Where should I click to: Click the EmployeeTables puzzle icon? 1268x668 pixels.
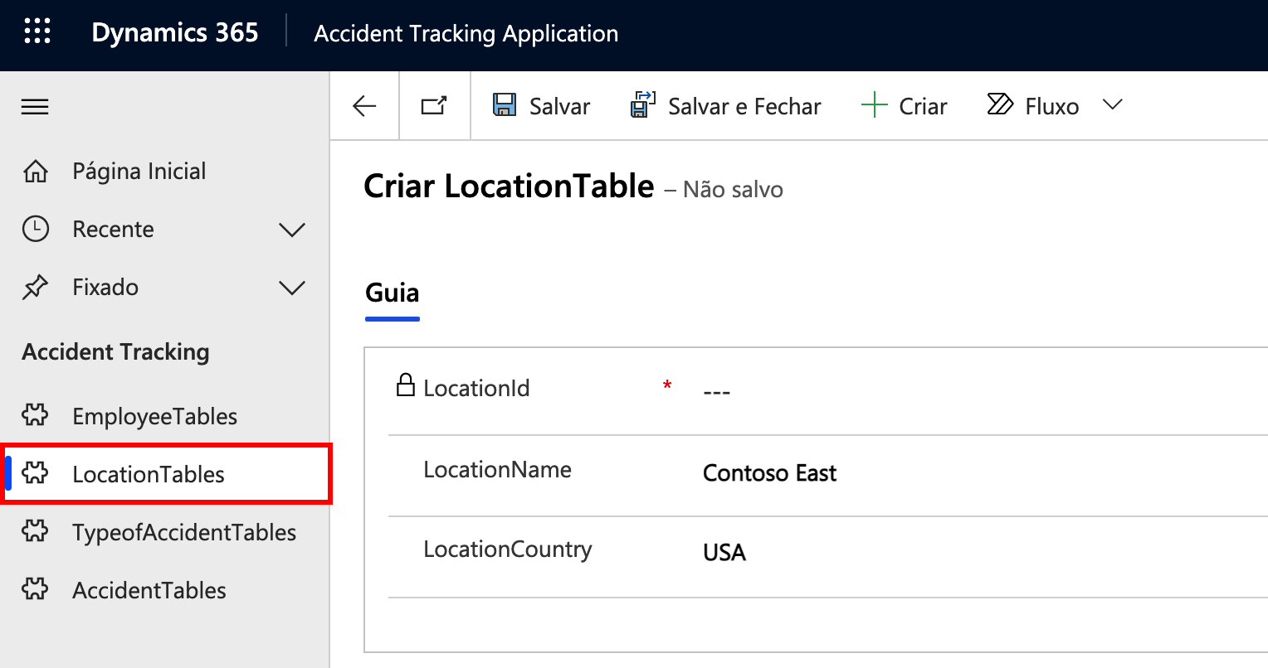pyautogui.click(x=35, y=415)
